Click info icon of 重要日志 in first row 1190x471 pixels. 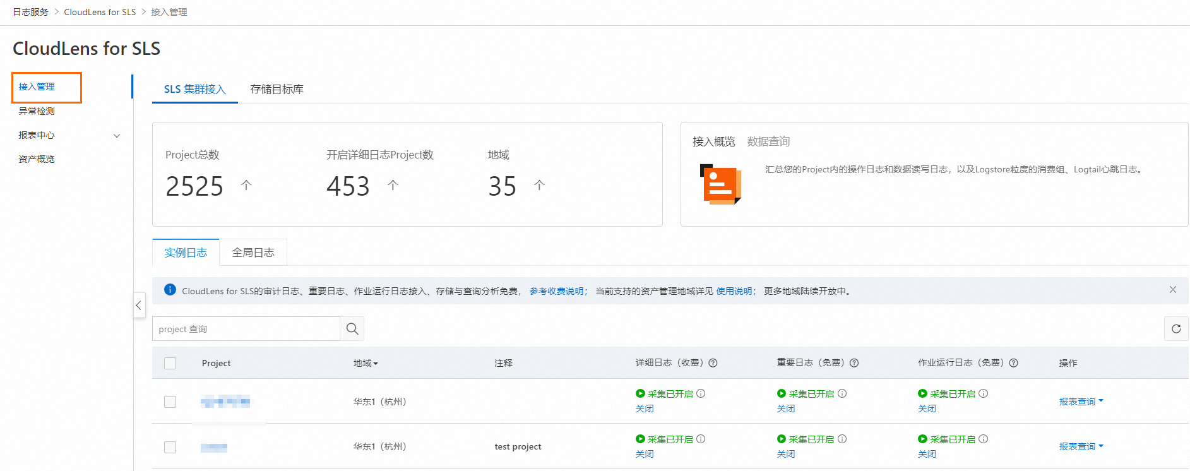pos(842,393)
